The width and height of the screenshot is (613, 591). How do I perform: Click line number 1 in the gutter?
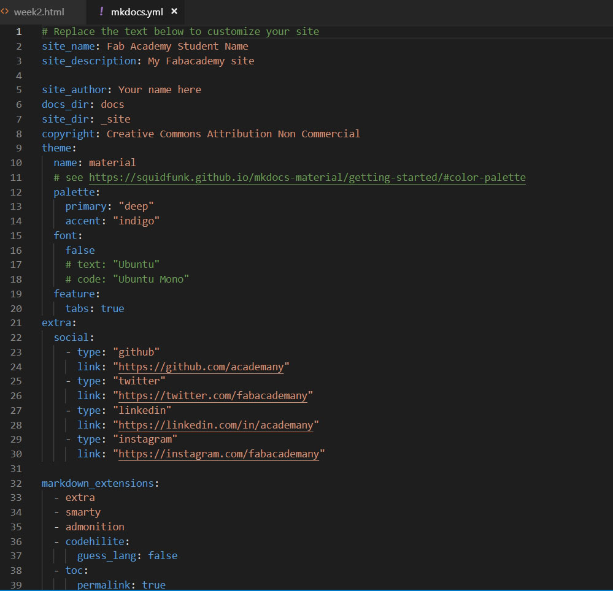(18, 32)
